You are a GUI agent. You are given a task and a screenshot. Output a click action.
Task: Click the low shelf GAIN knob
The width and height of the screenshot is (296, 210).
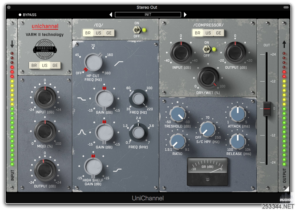click(x=104, y=99)
